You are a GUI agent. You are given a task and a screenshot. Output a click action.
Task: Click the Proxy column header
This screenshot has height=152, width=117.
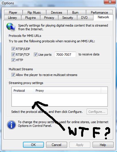coord(67,91)
